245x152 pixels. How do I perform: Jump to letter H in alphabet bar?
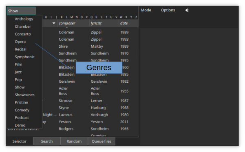(46, 17)
